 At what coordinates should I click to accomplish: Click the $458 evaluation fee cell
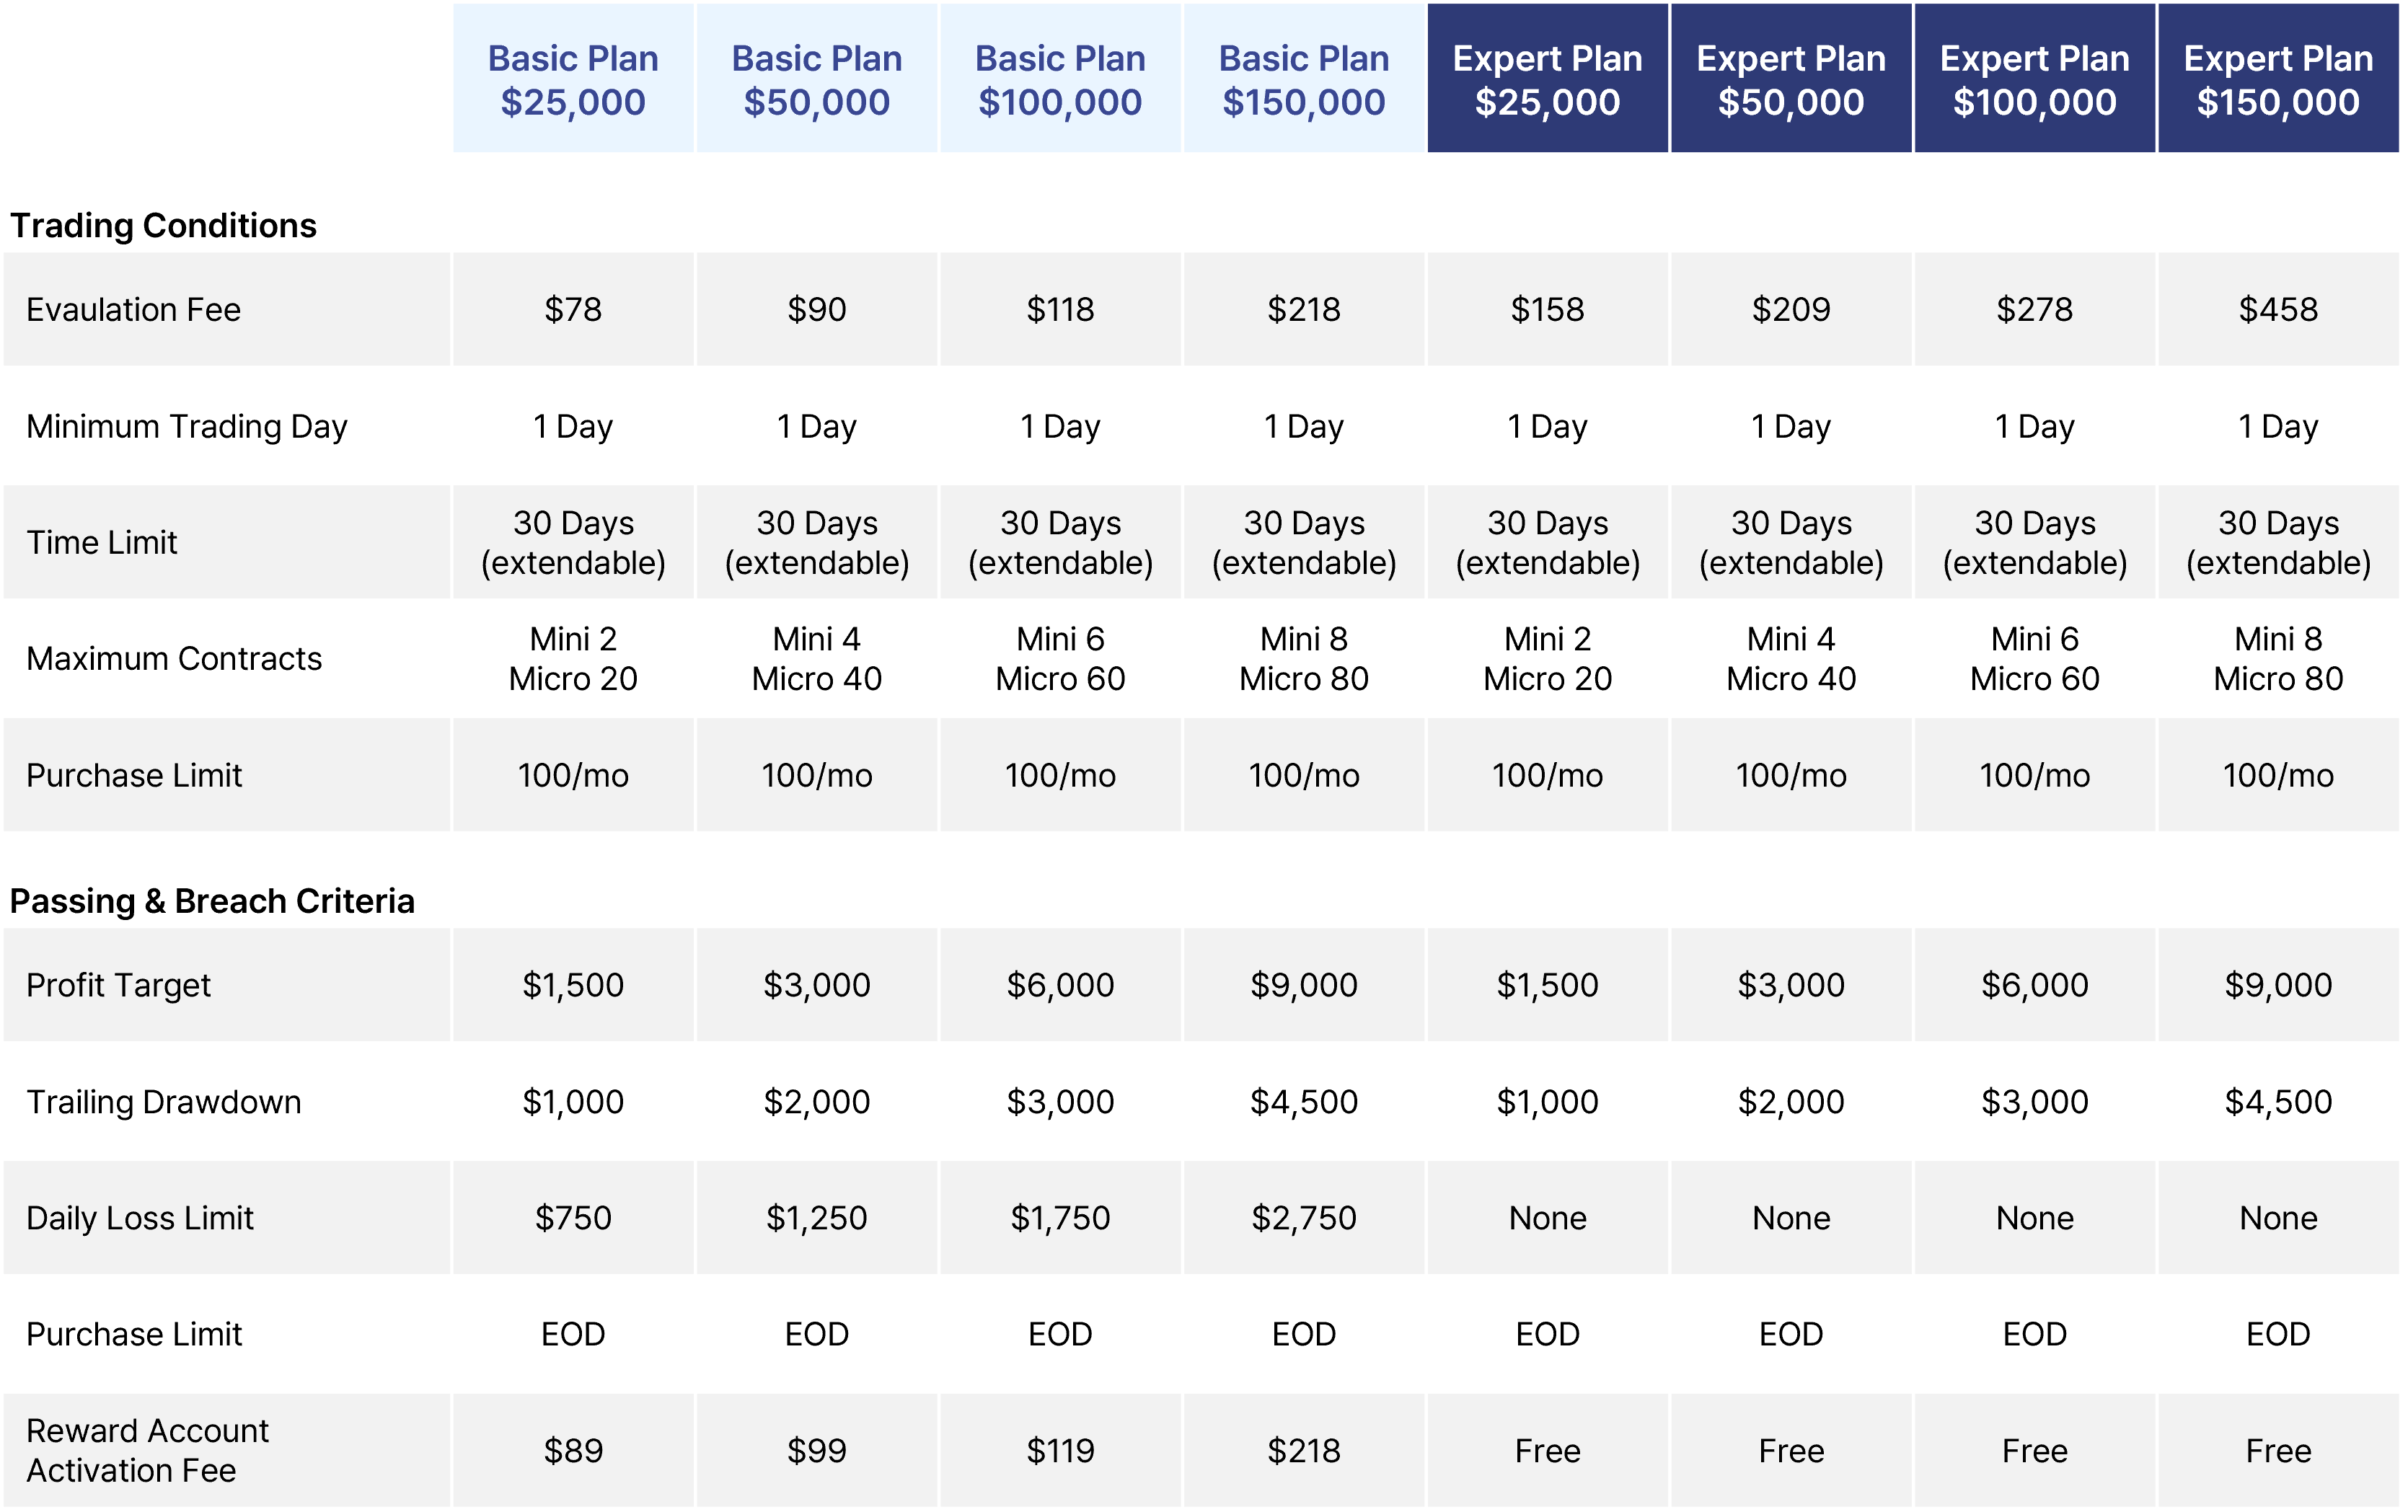pos(2278,309)
